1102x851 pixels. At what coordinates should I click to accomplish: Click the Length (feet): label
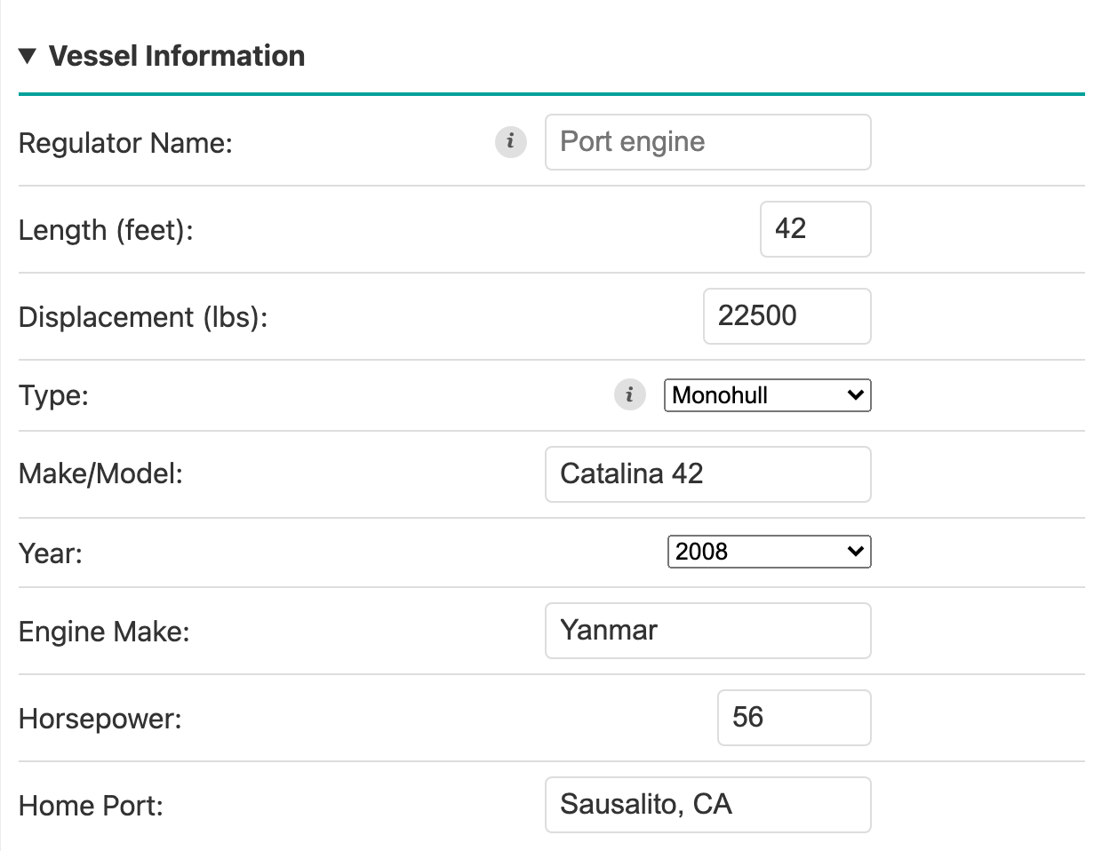[106, 230]
